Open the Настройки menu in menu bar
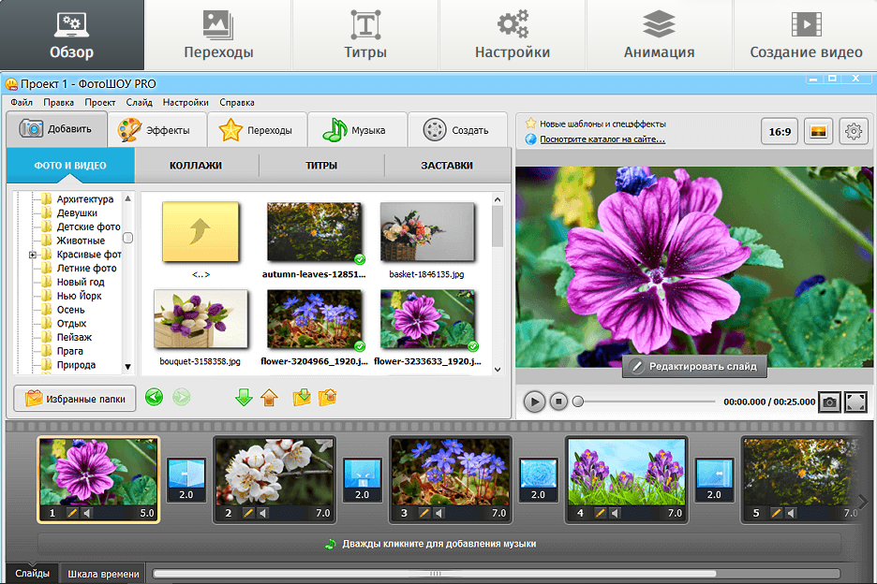 tap(186, 102)
